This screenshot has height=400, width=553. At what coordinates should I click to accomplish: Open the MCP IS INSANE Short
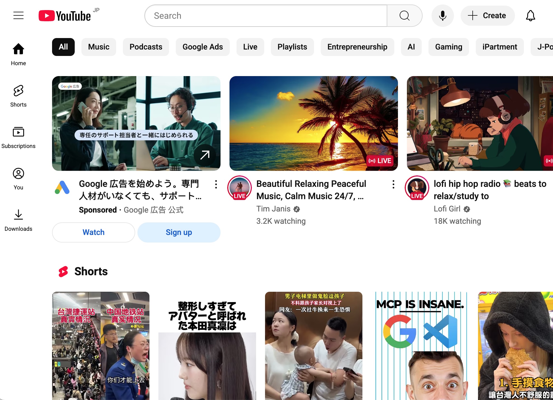click(420, 346)
